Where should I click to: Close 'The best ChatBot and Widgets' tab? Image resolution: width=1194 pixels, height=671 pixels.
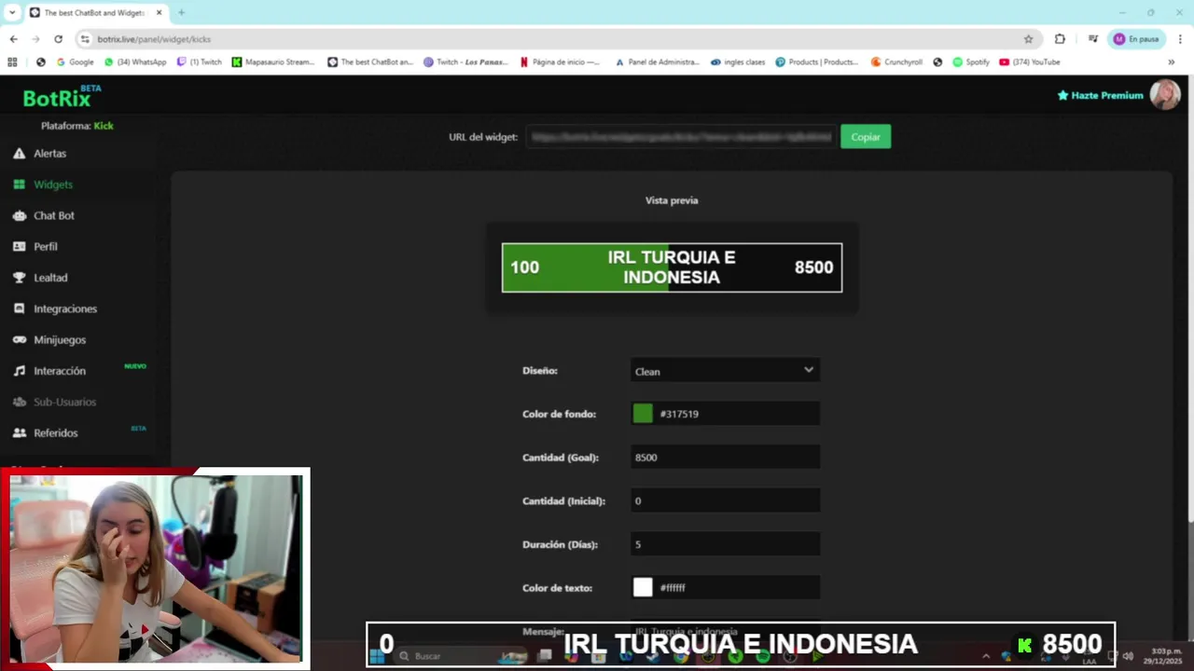[x=159, y=12]
